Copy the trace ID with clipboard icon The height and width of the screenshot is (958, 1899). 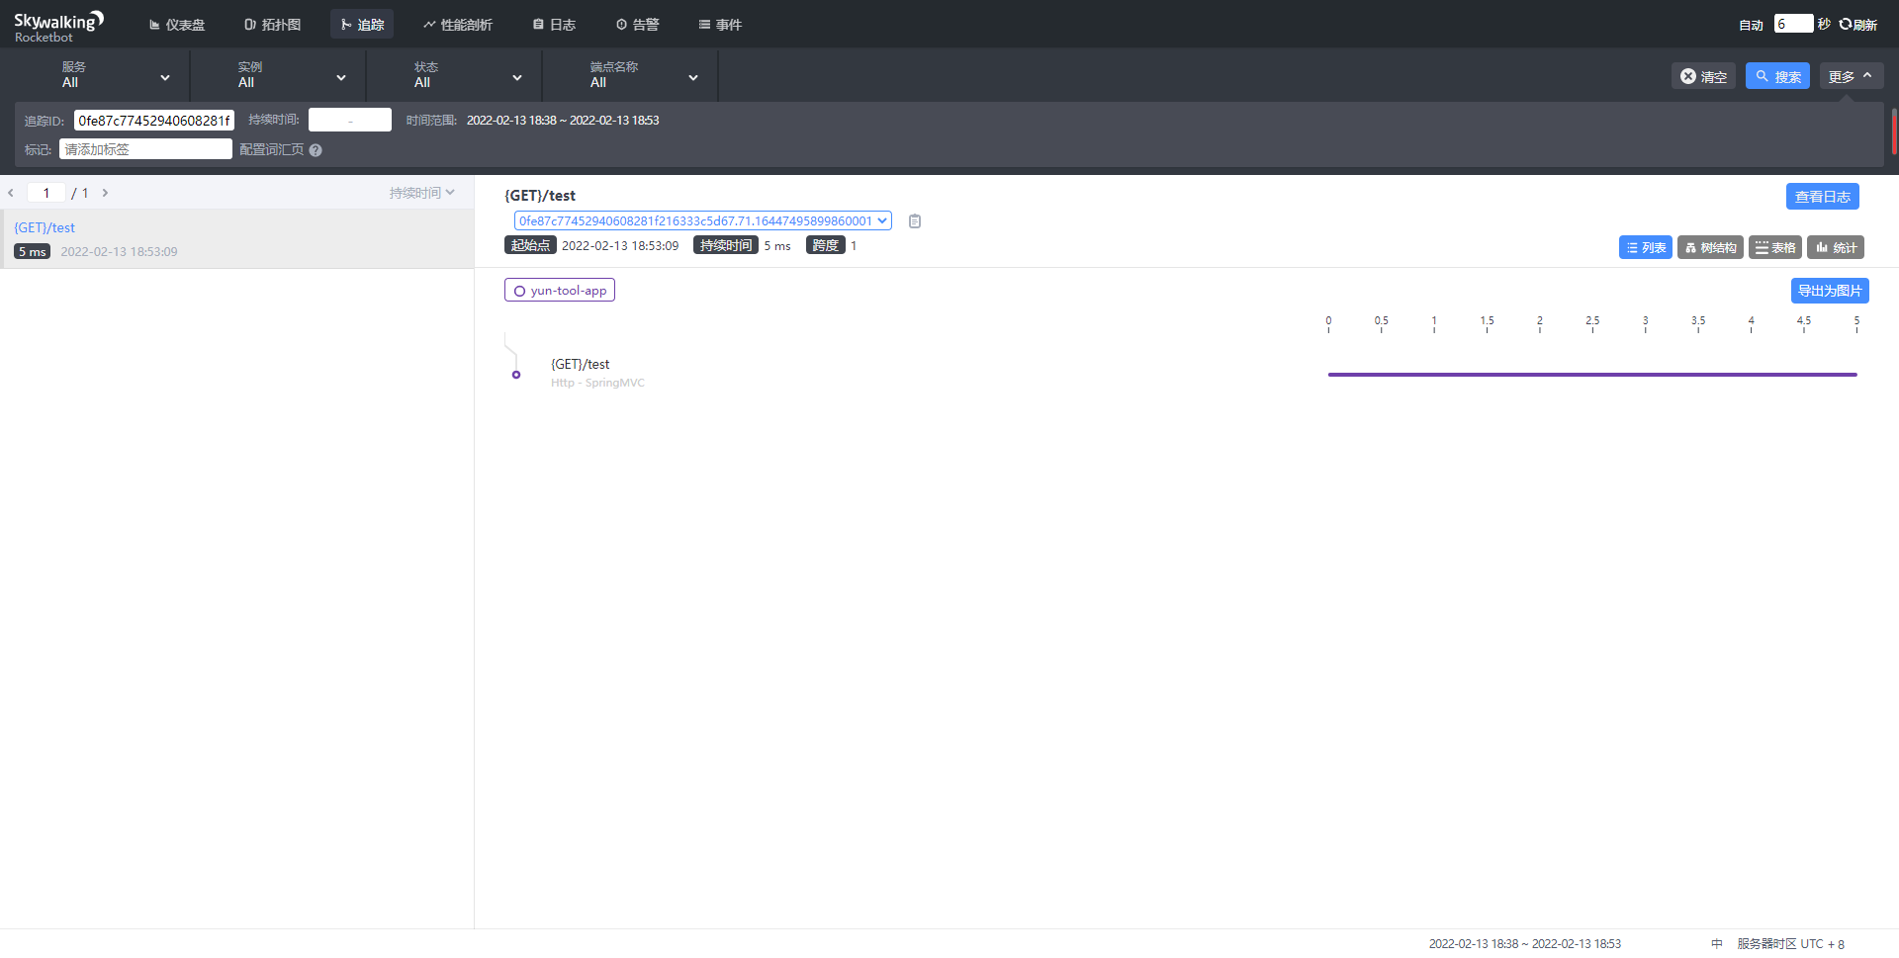pyautogui.click(x=915, y=221)
